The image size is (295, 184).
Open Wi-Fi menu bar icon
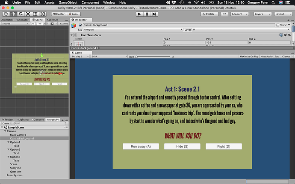tap(196, 3)
